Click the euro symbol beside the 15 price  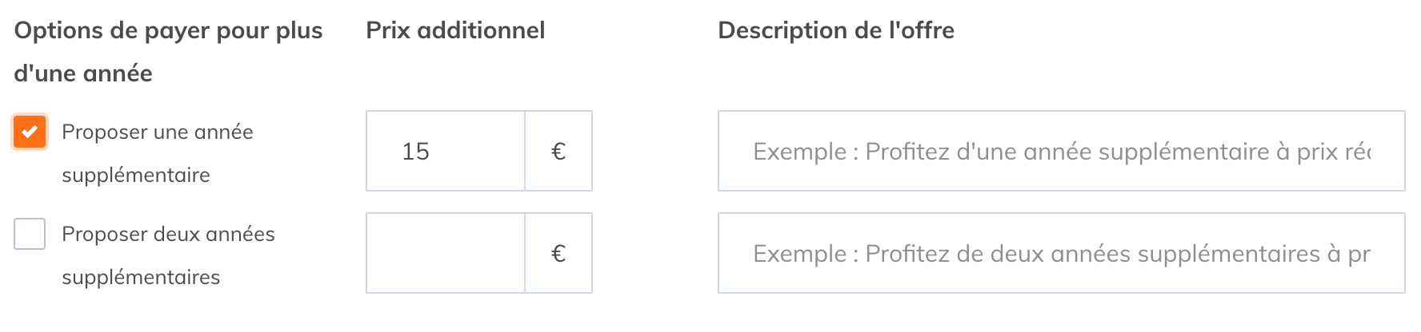pos(558,151)
